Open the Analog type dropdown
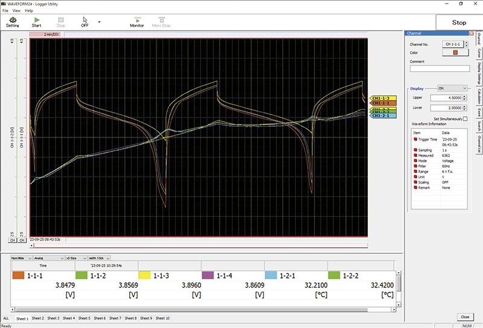 [x=49, y=258]
